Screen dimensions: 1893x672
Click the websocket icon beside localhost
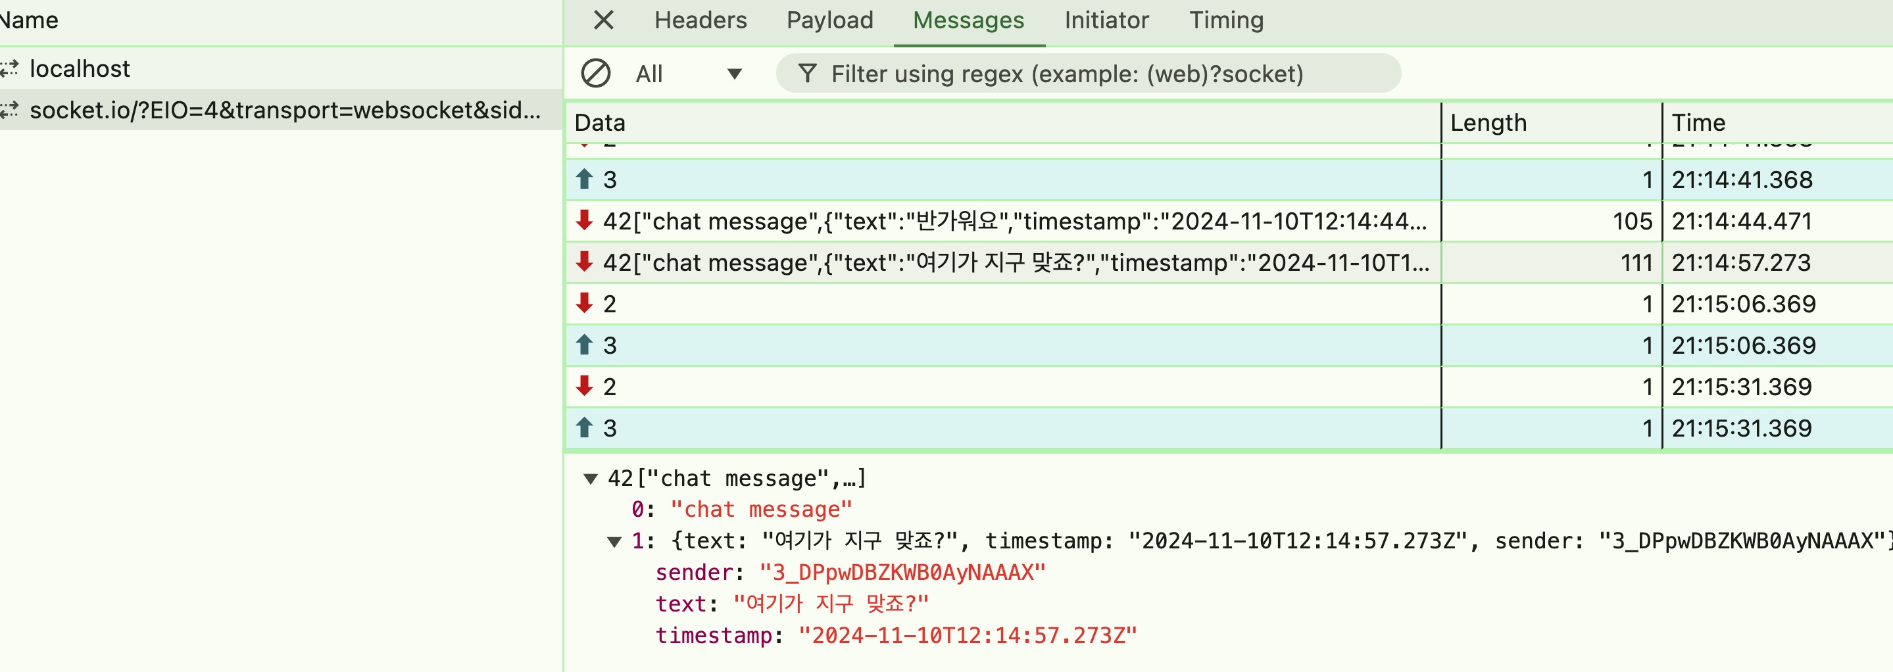click(x=10, y=69)
